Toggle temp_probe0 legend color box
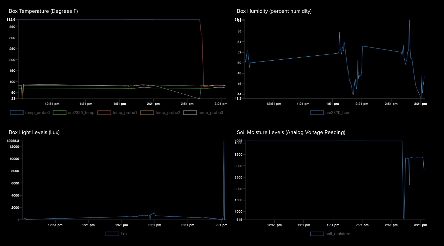The image size is (444, 246). coord(16,113)
